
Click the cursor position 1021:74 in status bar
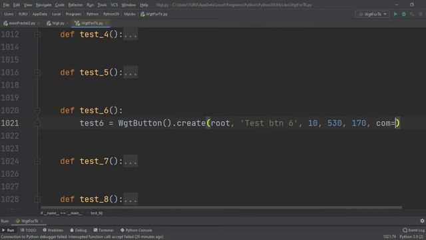click(389, 237)
